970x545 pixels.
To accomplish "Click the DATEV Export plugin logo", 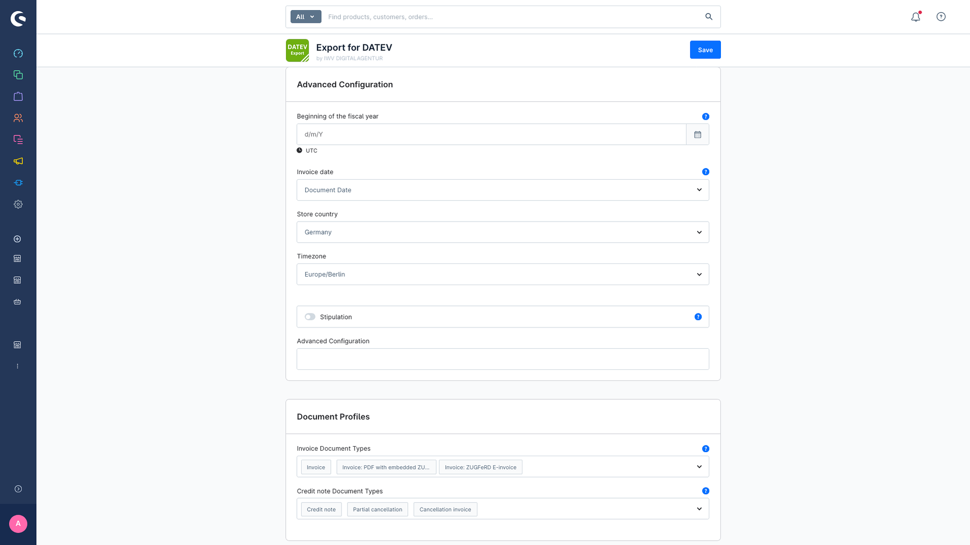I will coord(298,50).
